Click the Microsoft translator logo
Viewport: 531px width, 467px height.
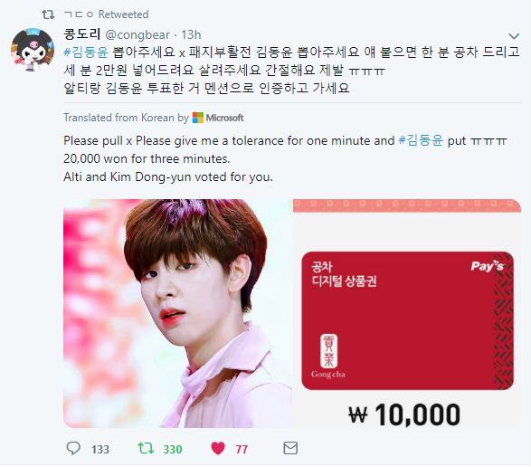point(218,118)
